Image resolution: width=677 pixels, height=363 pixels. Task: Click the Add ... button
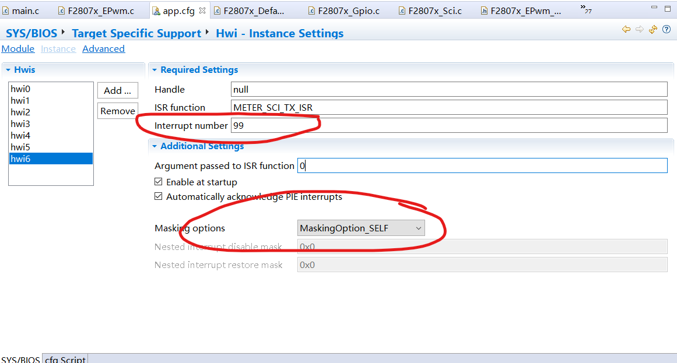pyautogui.click(x=117, y=91)
